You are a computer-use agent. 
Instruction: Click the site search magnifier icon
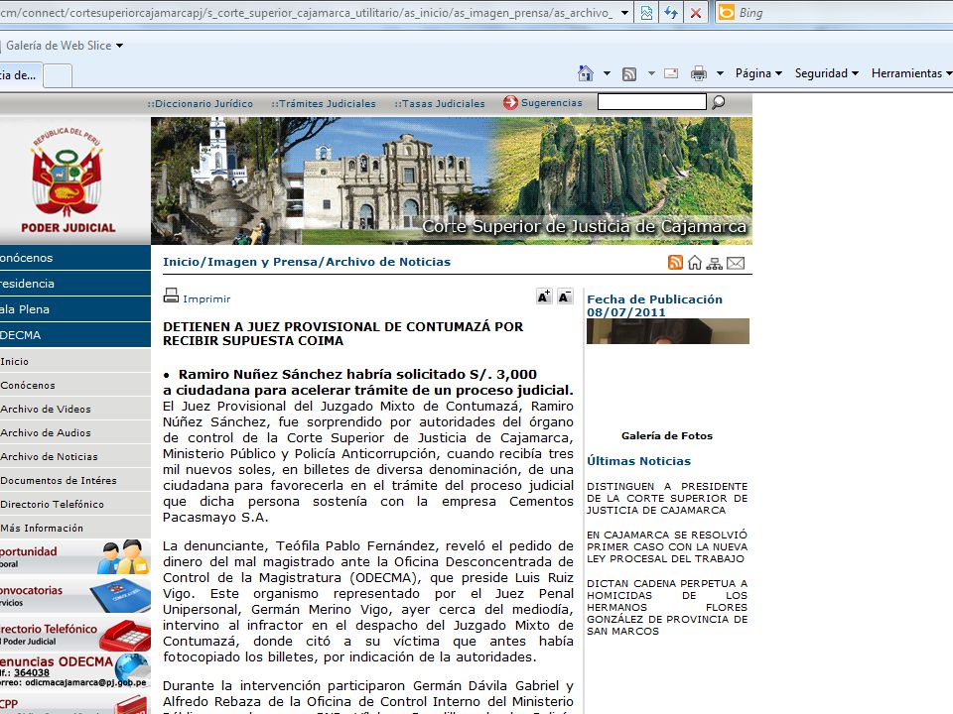coord(719,102)
